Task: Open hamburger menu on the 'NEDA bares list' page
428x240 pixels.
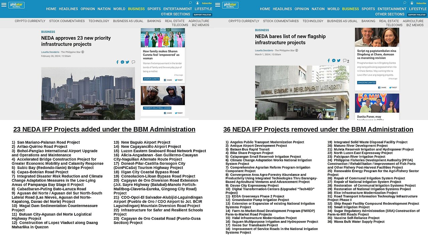Action: click(218, 5)
